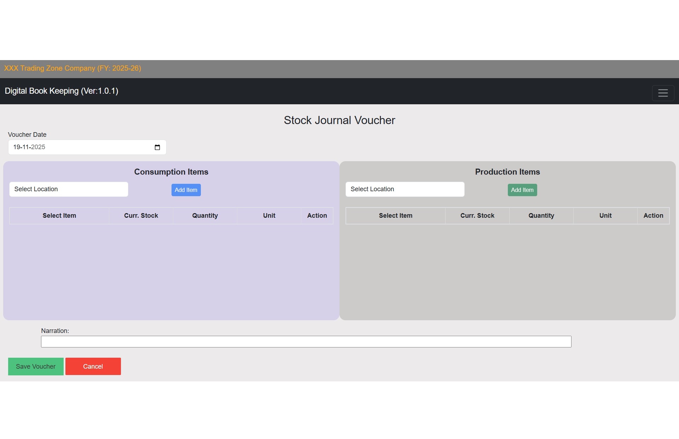The width and height of the screenshot is (679, 439).
Task: Click Production table Select Item header
Action: tap(395, 216)
